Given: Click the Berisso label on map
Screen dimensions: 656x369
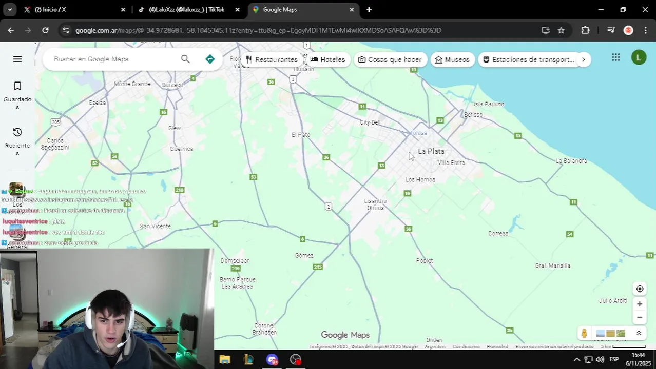Looking at the screenshot, I should [x=473, y=115].
